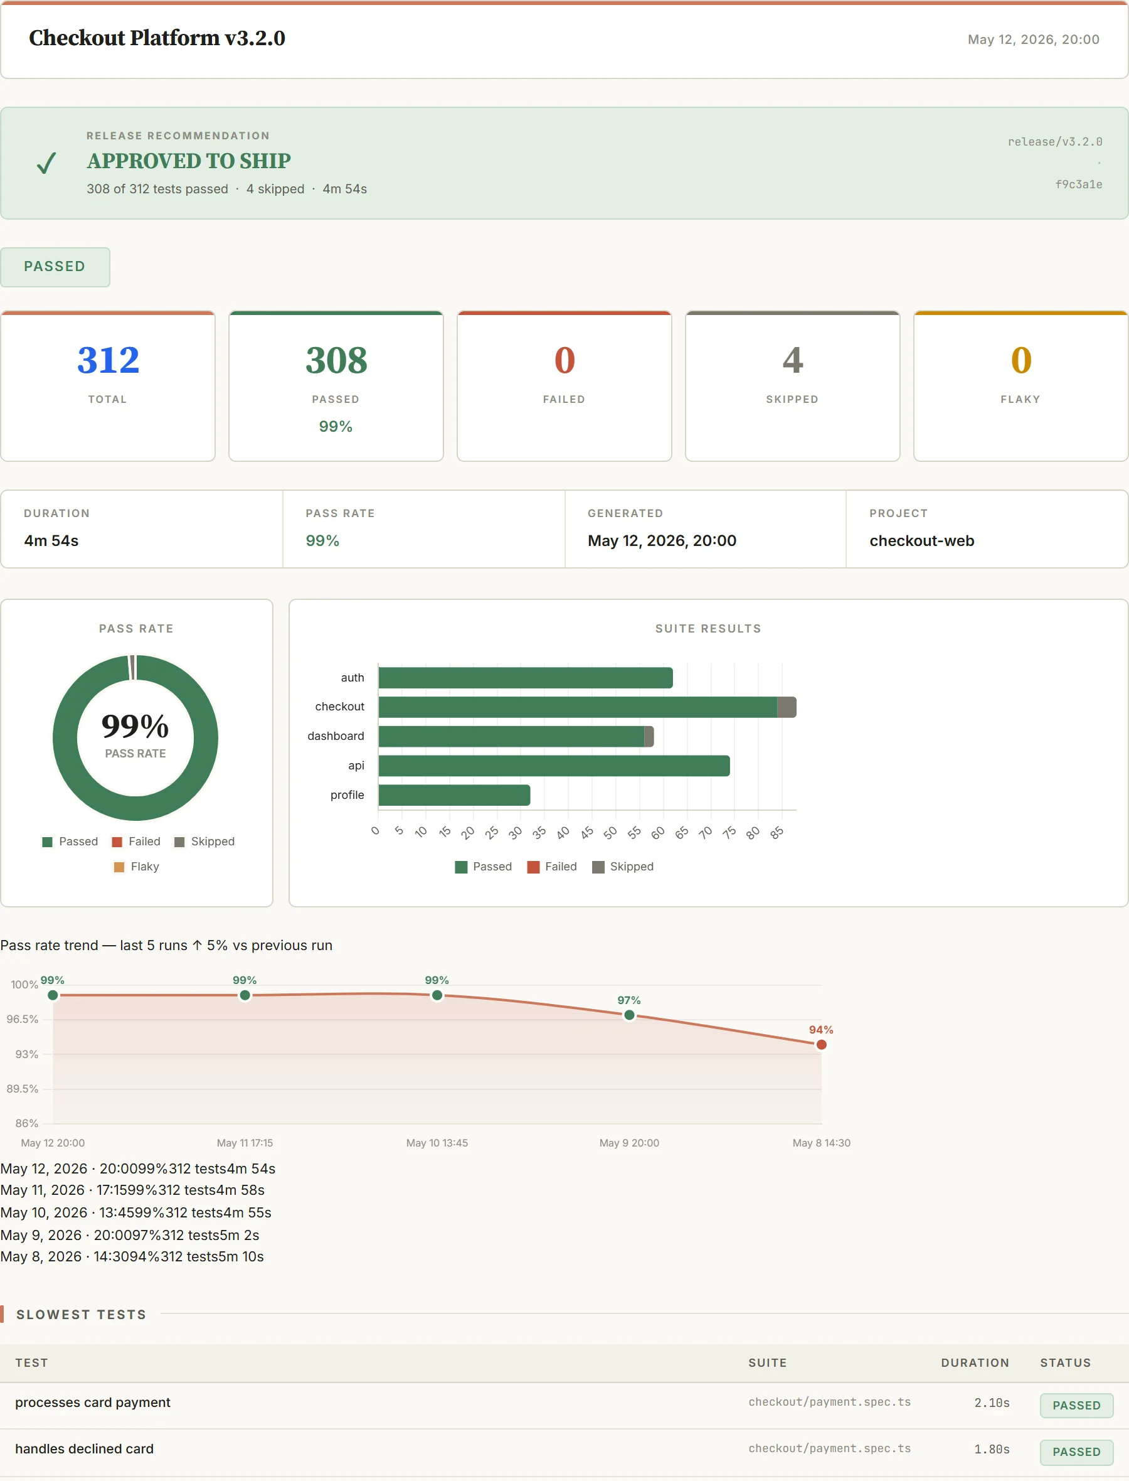The image size is (1129, 1481).
Task: Select the 97% May 9 trend point
Action: tap(630, 1015)
